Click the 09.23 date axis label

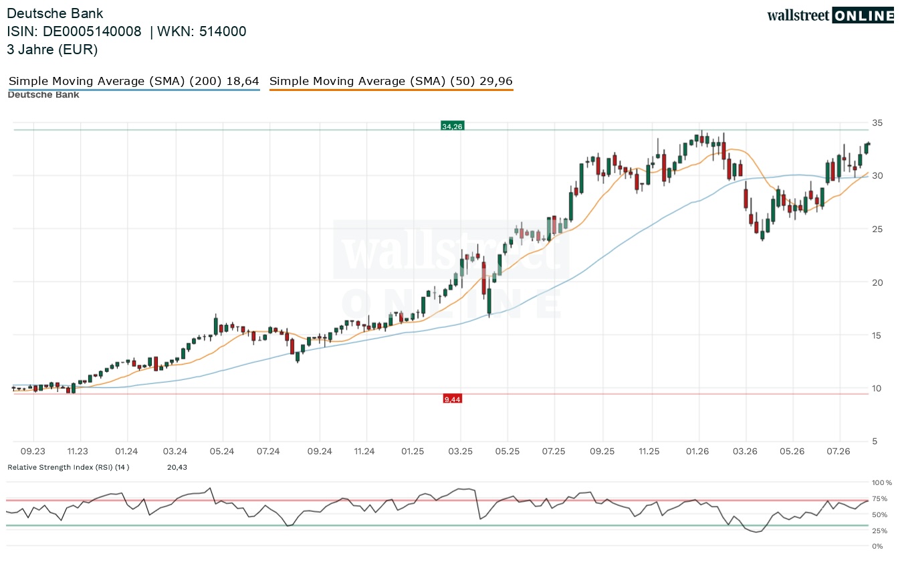pyautogui.click(x=33, y=452)
